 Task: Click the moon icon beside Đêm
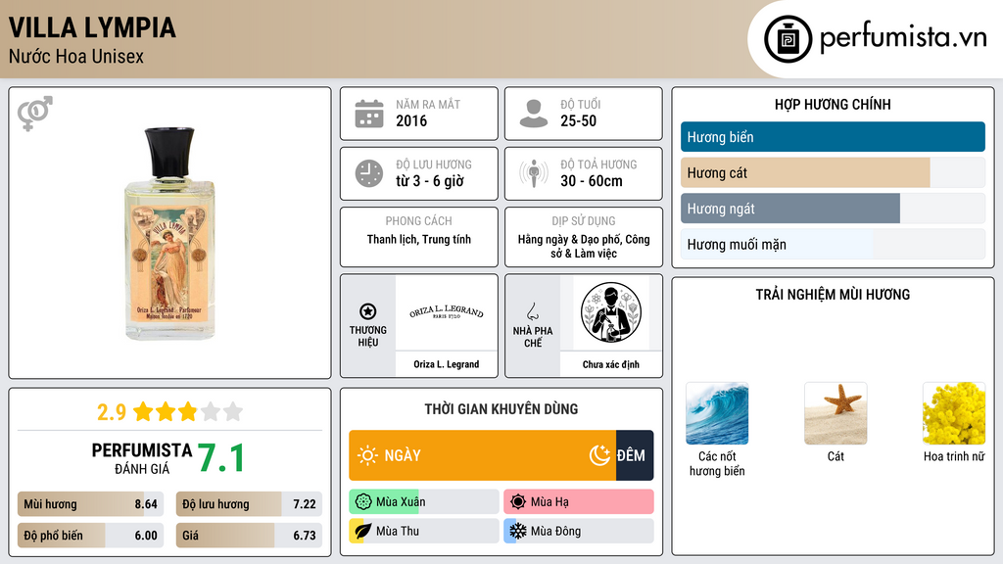(599, 455)
